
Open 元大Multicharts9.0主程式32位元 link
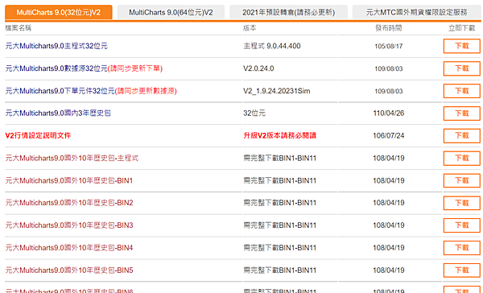(56, 46)
